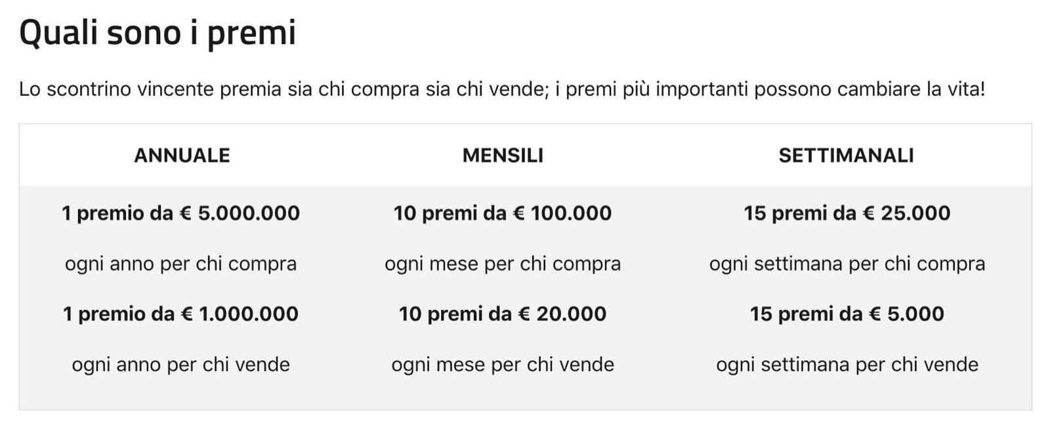Select the ANNUALE column header
Viewport: 1050px width, 432px height.
(x=182, y=156)
